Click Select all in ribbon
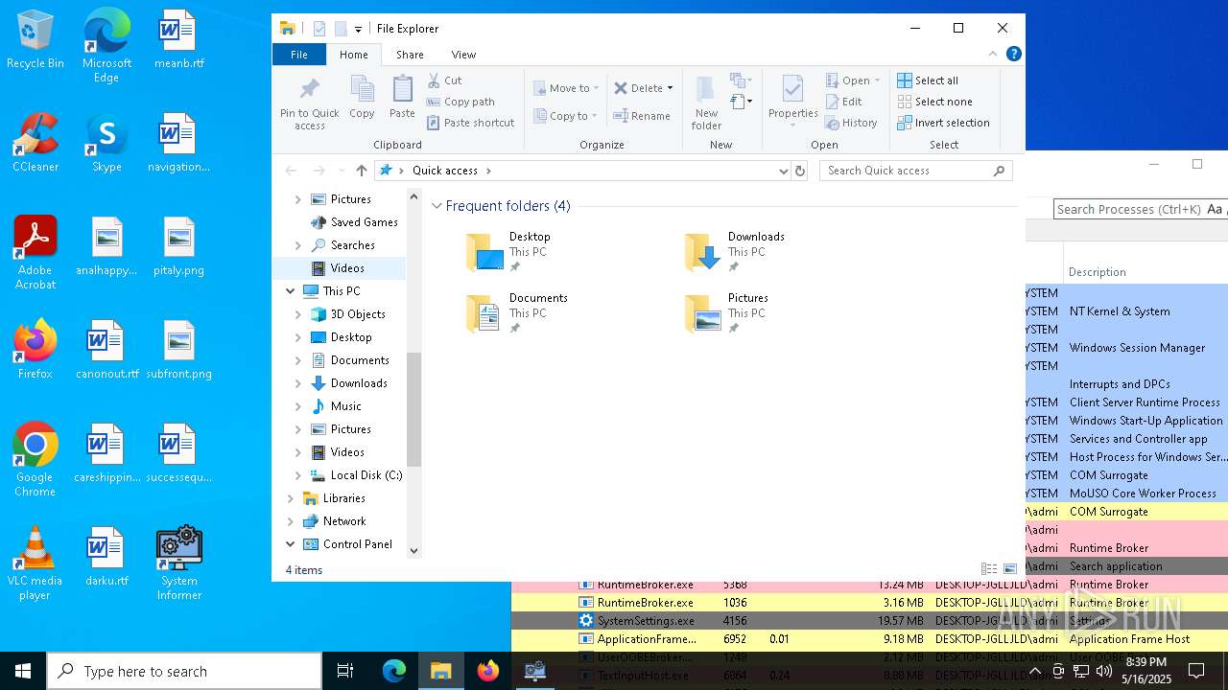Viewport: 1228px width, 690px height. [928, 80]
